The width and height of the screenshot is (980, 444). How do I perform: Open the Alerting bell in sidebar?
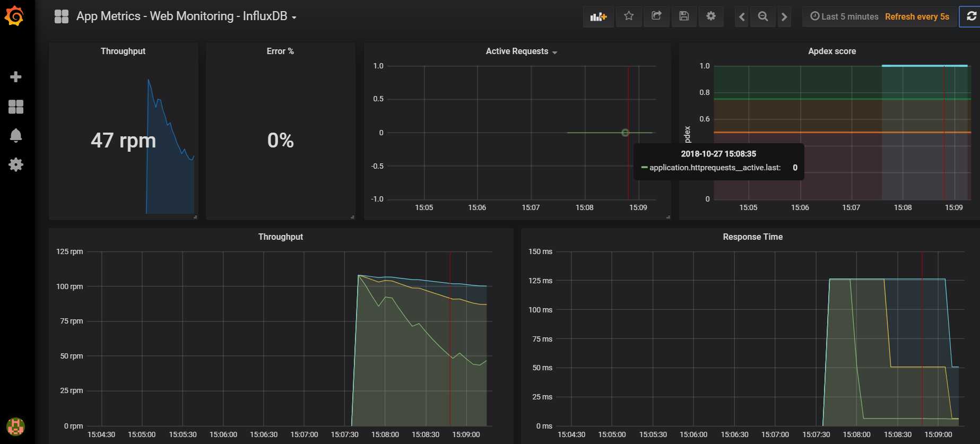coord(16,135)
